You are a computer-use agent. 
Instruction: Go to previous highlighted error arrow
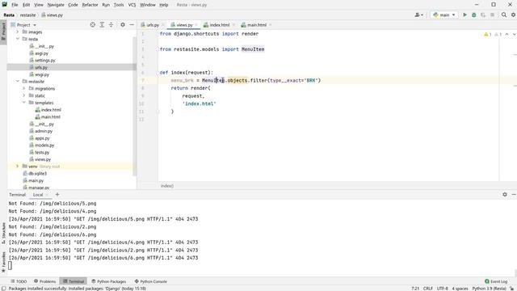(x=506, y=34)
